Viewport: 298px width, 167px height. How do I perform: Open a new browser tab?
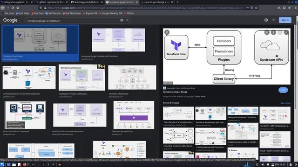pyautogui.click(x=177, y=2)
